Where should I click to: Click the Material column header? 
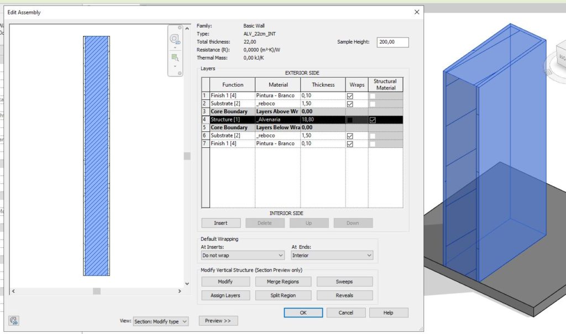tap(278, 85)
